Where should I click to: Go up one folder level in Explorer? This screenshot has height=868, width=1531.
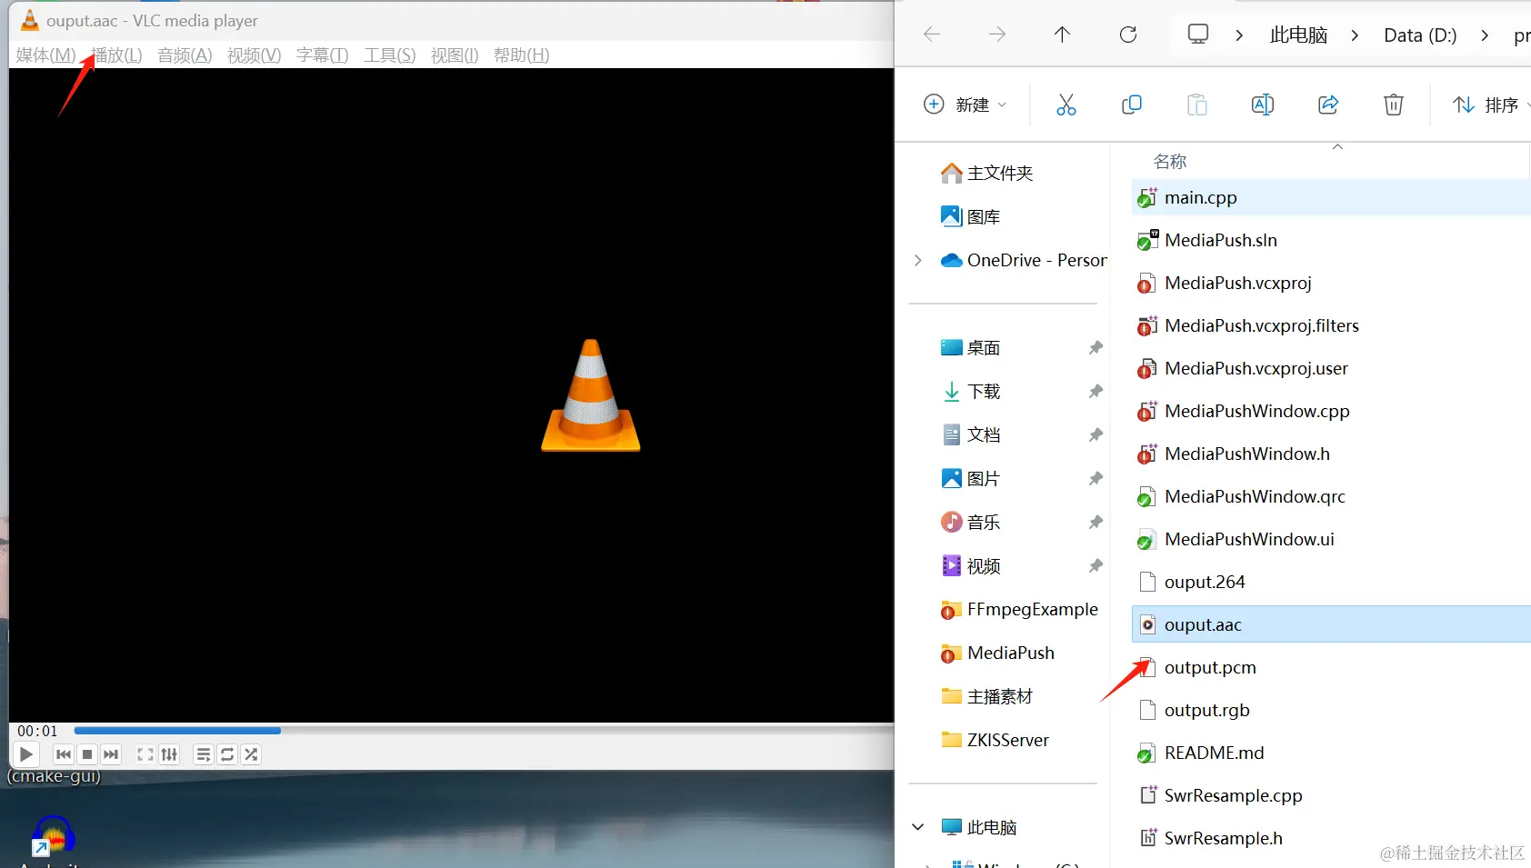[x=1062, y=35]
